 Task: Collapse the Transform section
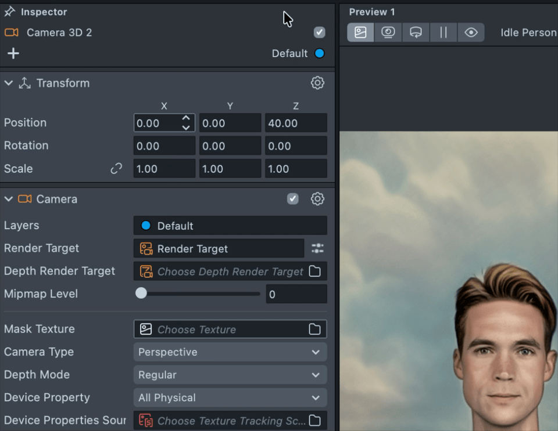coord(9,83)
